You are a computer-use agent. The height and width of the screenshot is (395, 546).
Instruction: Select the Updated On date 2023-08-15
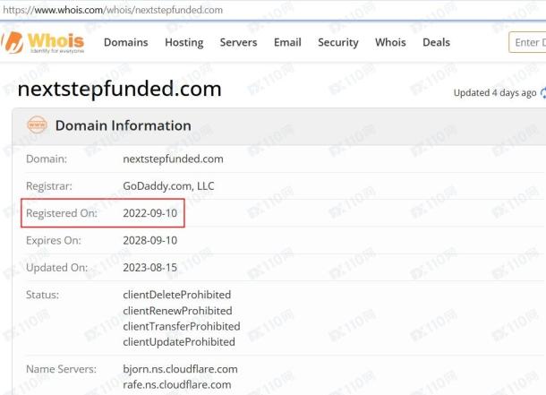(x=150, y=268)
